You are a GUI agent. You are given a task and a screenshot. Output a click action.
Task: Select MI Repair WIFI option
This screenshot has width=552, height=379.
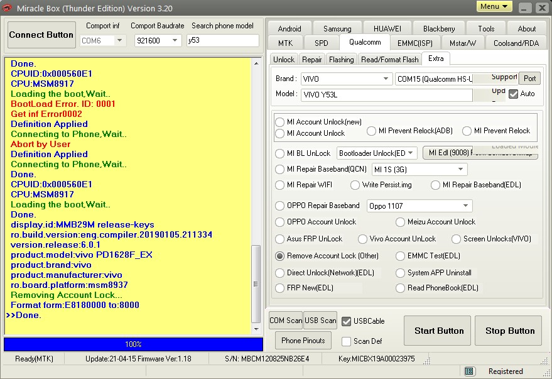280,185
